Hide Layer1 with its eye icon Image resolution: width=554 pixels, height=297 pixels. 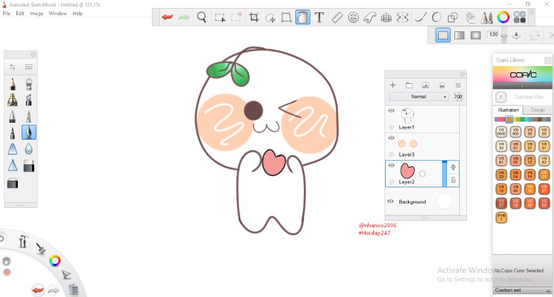pos(391,110)
